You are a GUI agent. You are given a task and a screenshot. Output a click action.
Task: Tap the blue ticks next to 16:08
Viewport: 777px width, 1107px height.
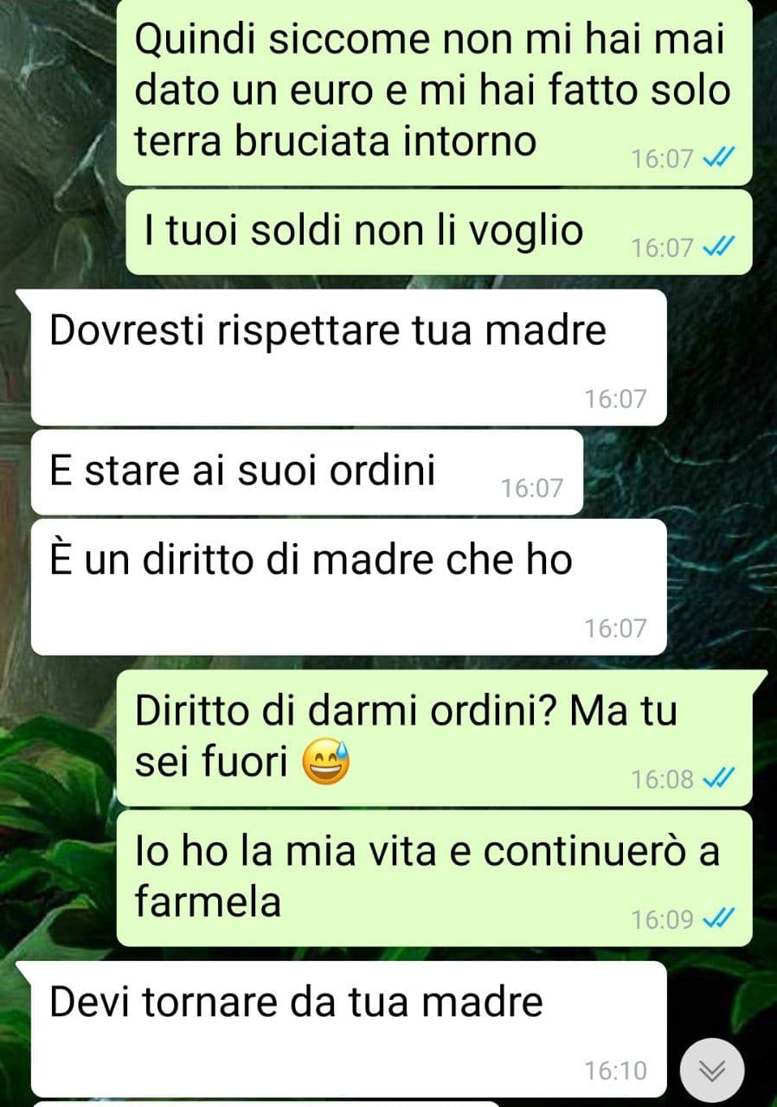(x=720, y=779)
